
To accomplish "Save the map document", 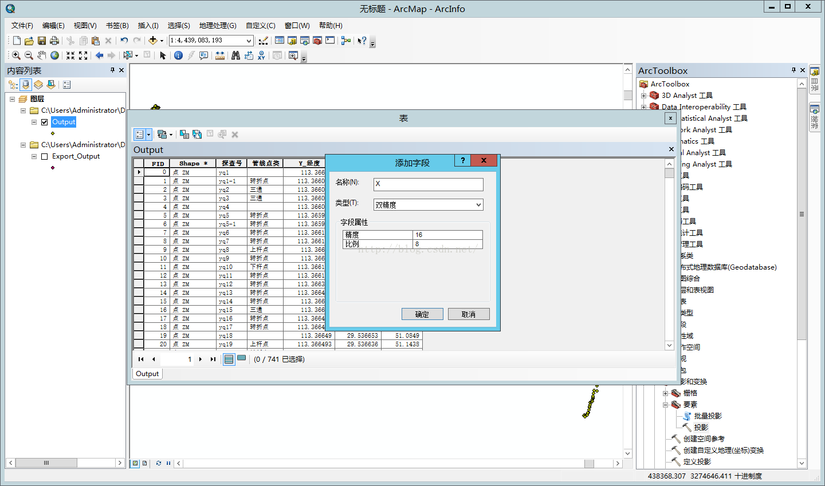I will 41,41.
